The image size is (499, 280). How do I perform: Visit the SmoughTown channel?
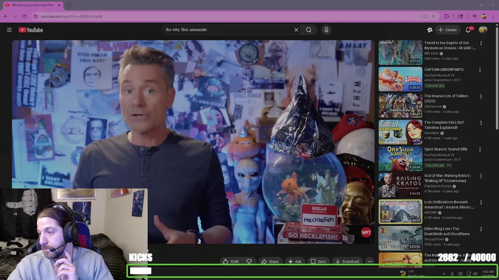[434, 239]
